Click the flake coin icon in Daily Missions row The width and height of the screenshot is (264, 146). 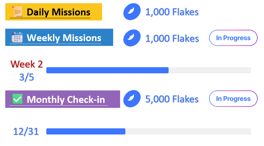131,12
